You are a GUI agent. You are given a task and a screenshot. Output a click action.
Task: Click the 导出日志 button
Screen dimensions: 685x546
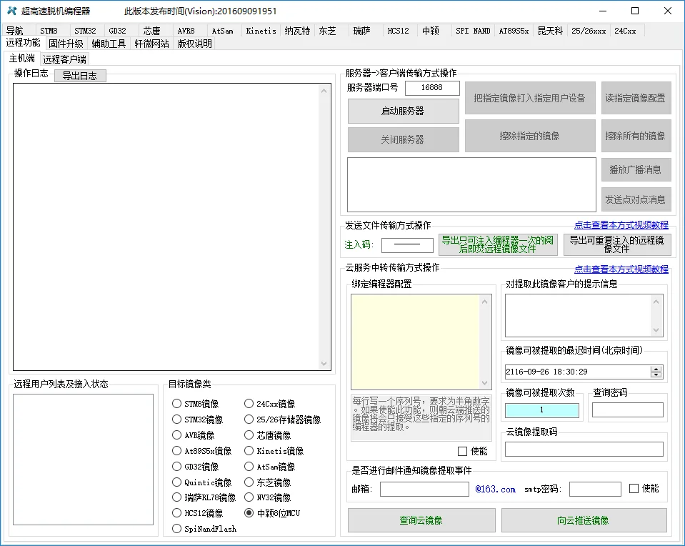(x=80, y=76)
